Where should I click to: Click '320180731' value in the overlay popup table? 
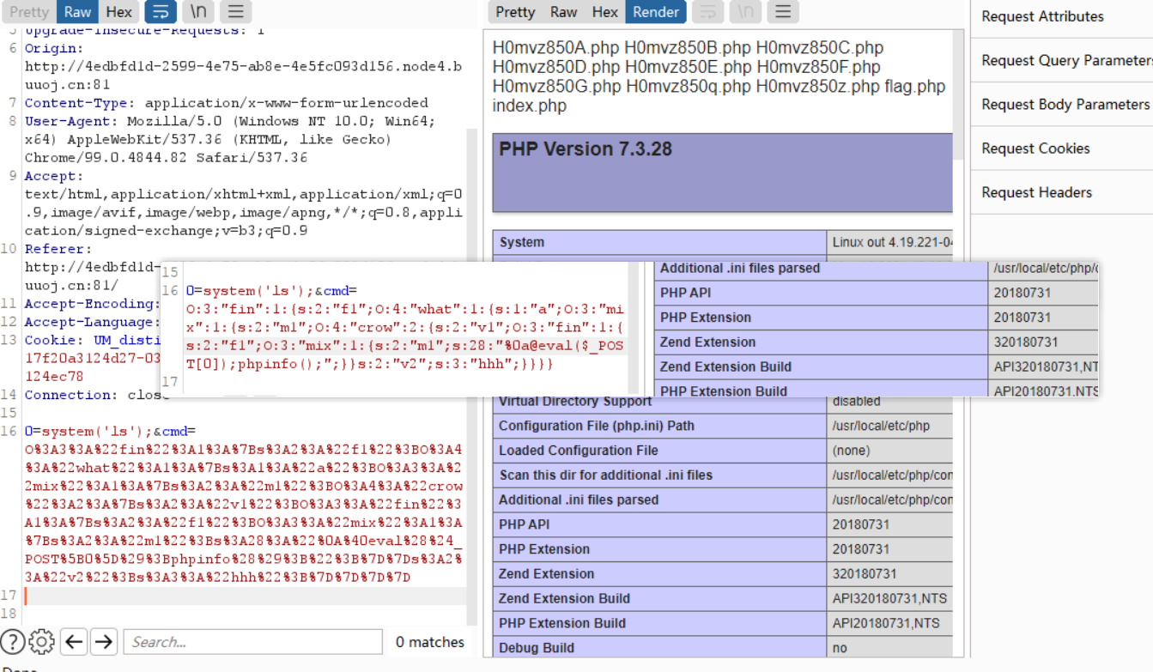tap(1026, 342)
